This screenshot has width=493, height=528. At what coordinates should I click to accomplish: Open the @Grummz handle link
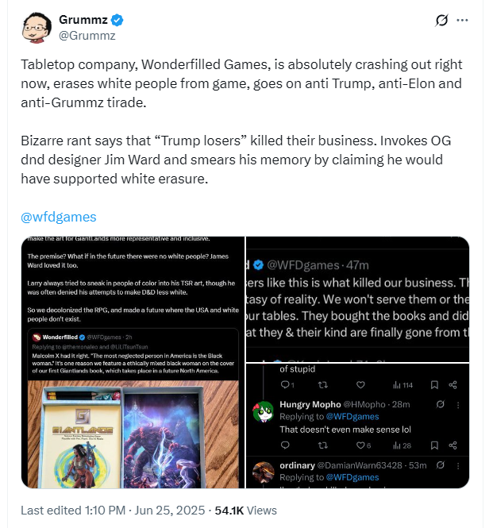(87, 36)
